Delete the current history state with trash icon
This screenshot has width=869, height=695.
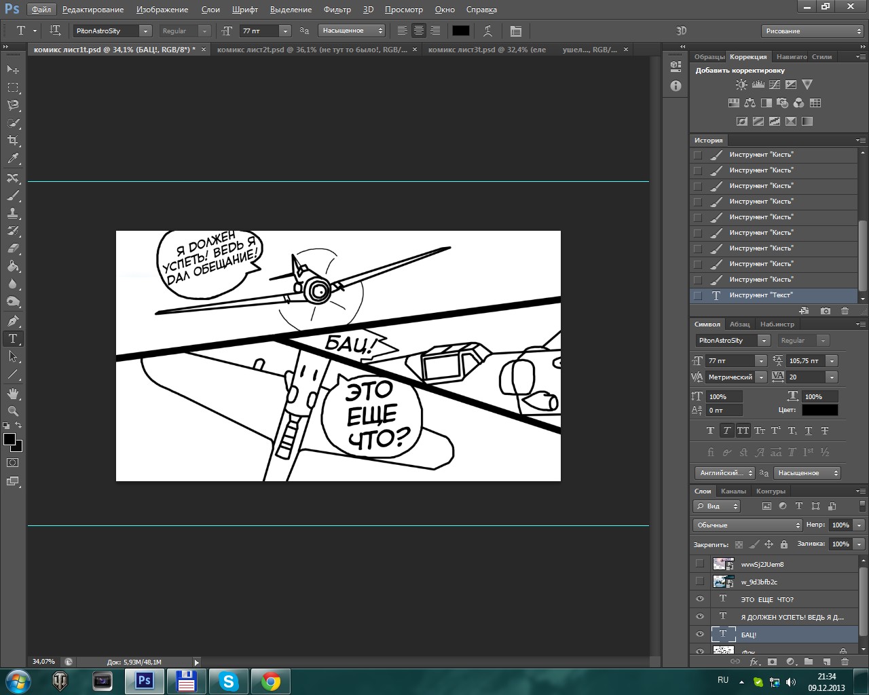(845, 311)
